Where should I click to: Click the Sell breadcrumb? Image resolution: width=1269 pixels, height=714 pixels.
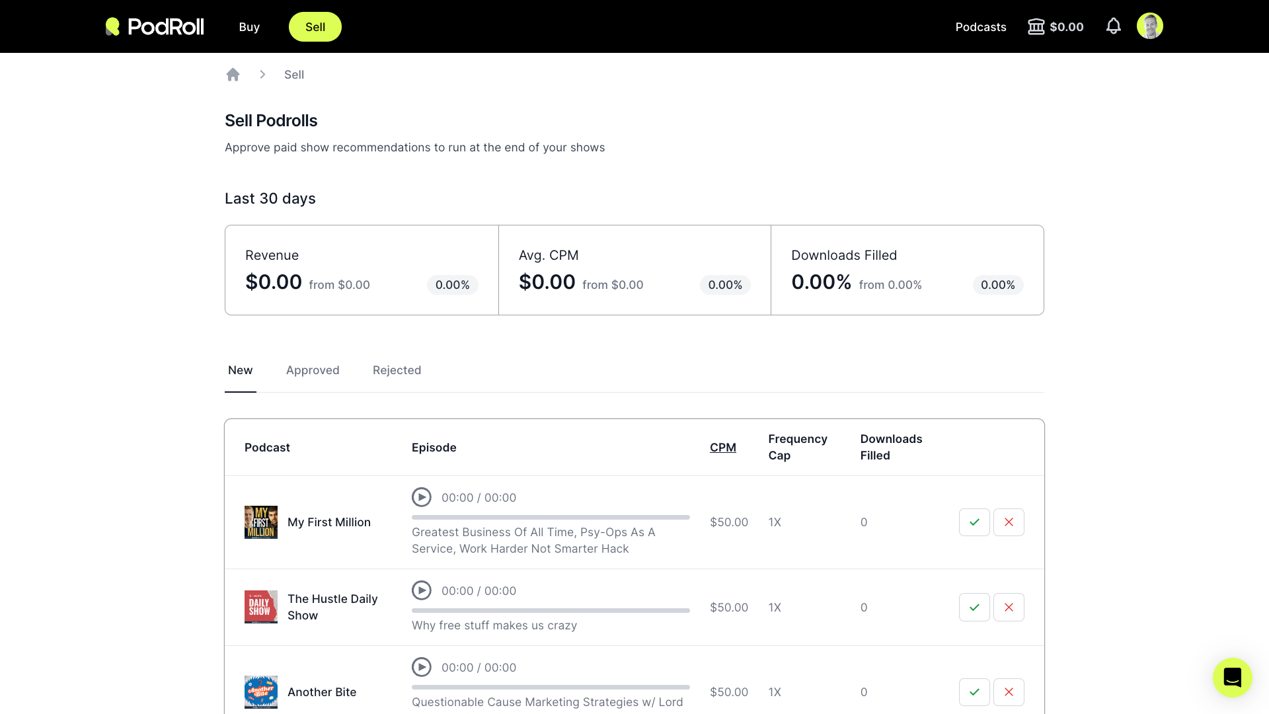pos(294,75)
